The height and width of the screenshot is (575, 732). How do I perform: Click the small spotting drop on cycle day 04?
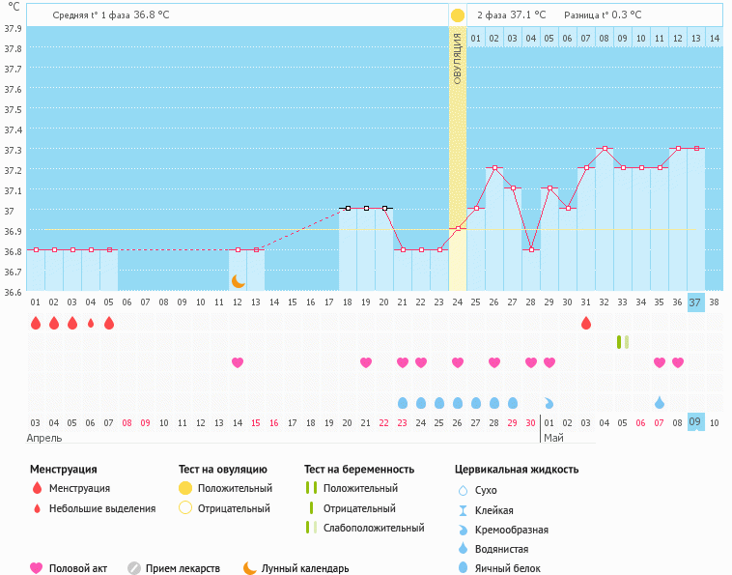pos(91,324)
